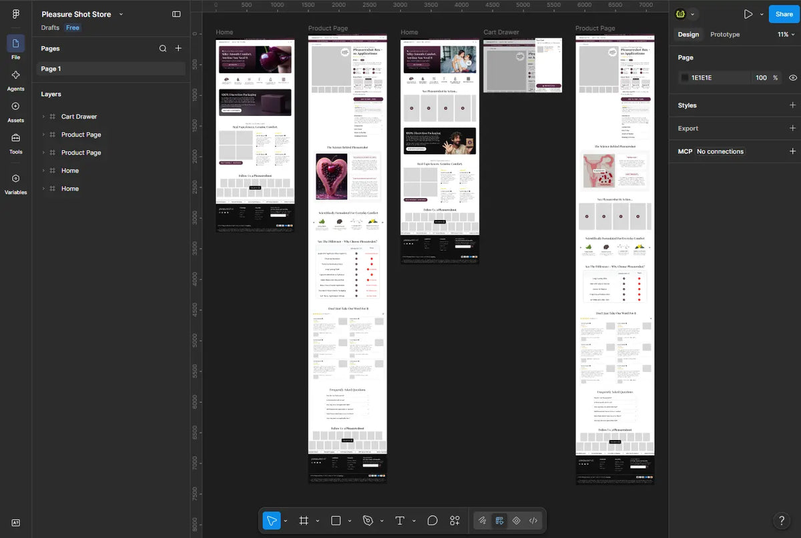
Task: Click the Layers panel heading
Action: pos(51,94)
